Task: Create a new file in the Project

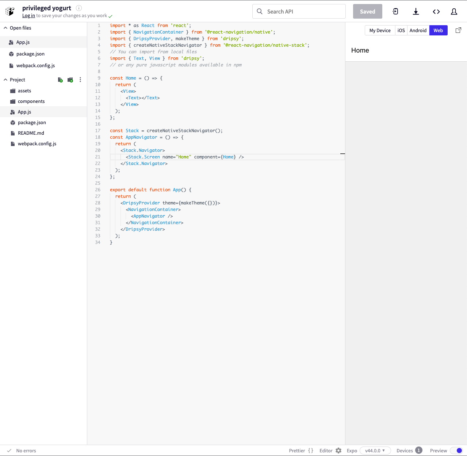Action: tap(60, 80)
